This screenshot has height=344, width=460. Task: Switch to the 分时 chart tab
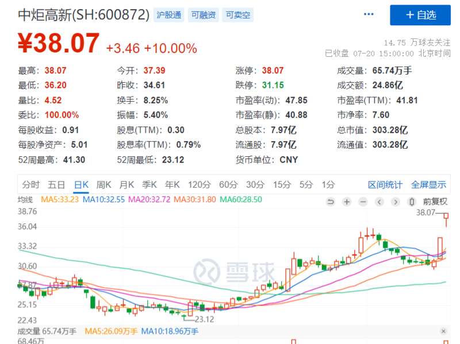point(30,184)
